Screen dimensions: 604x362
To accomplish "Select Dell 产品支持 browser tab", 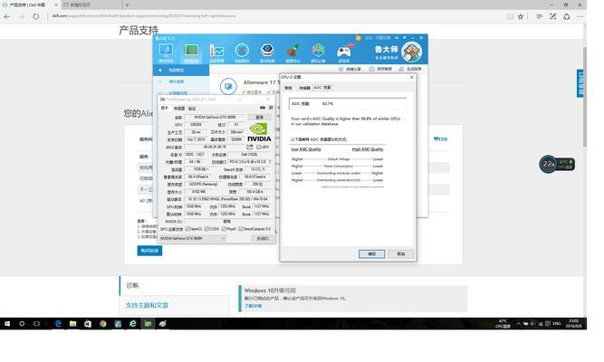I will pyautogui.click(x=29, y=5).
